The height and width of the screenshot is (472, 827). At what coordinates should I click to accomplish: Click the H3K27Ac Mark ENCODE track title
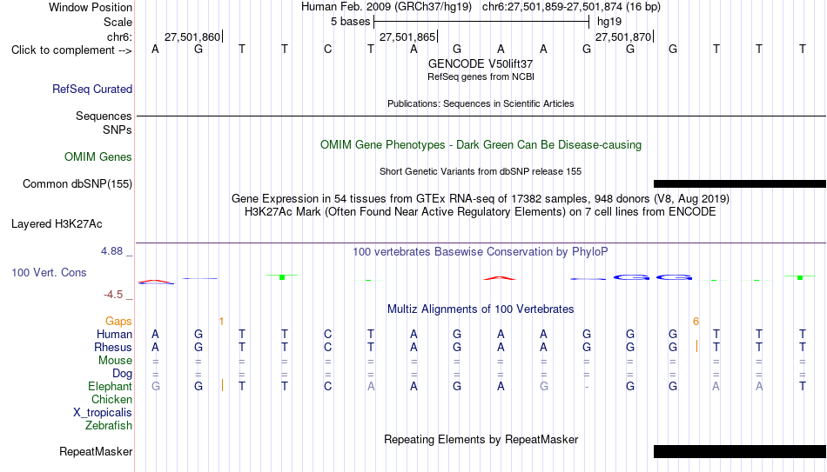[481, 212]
